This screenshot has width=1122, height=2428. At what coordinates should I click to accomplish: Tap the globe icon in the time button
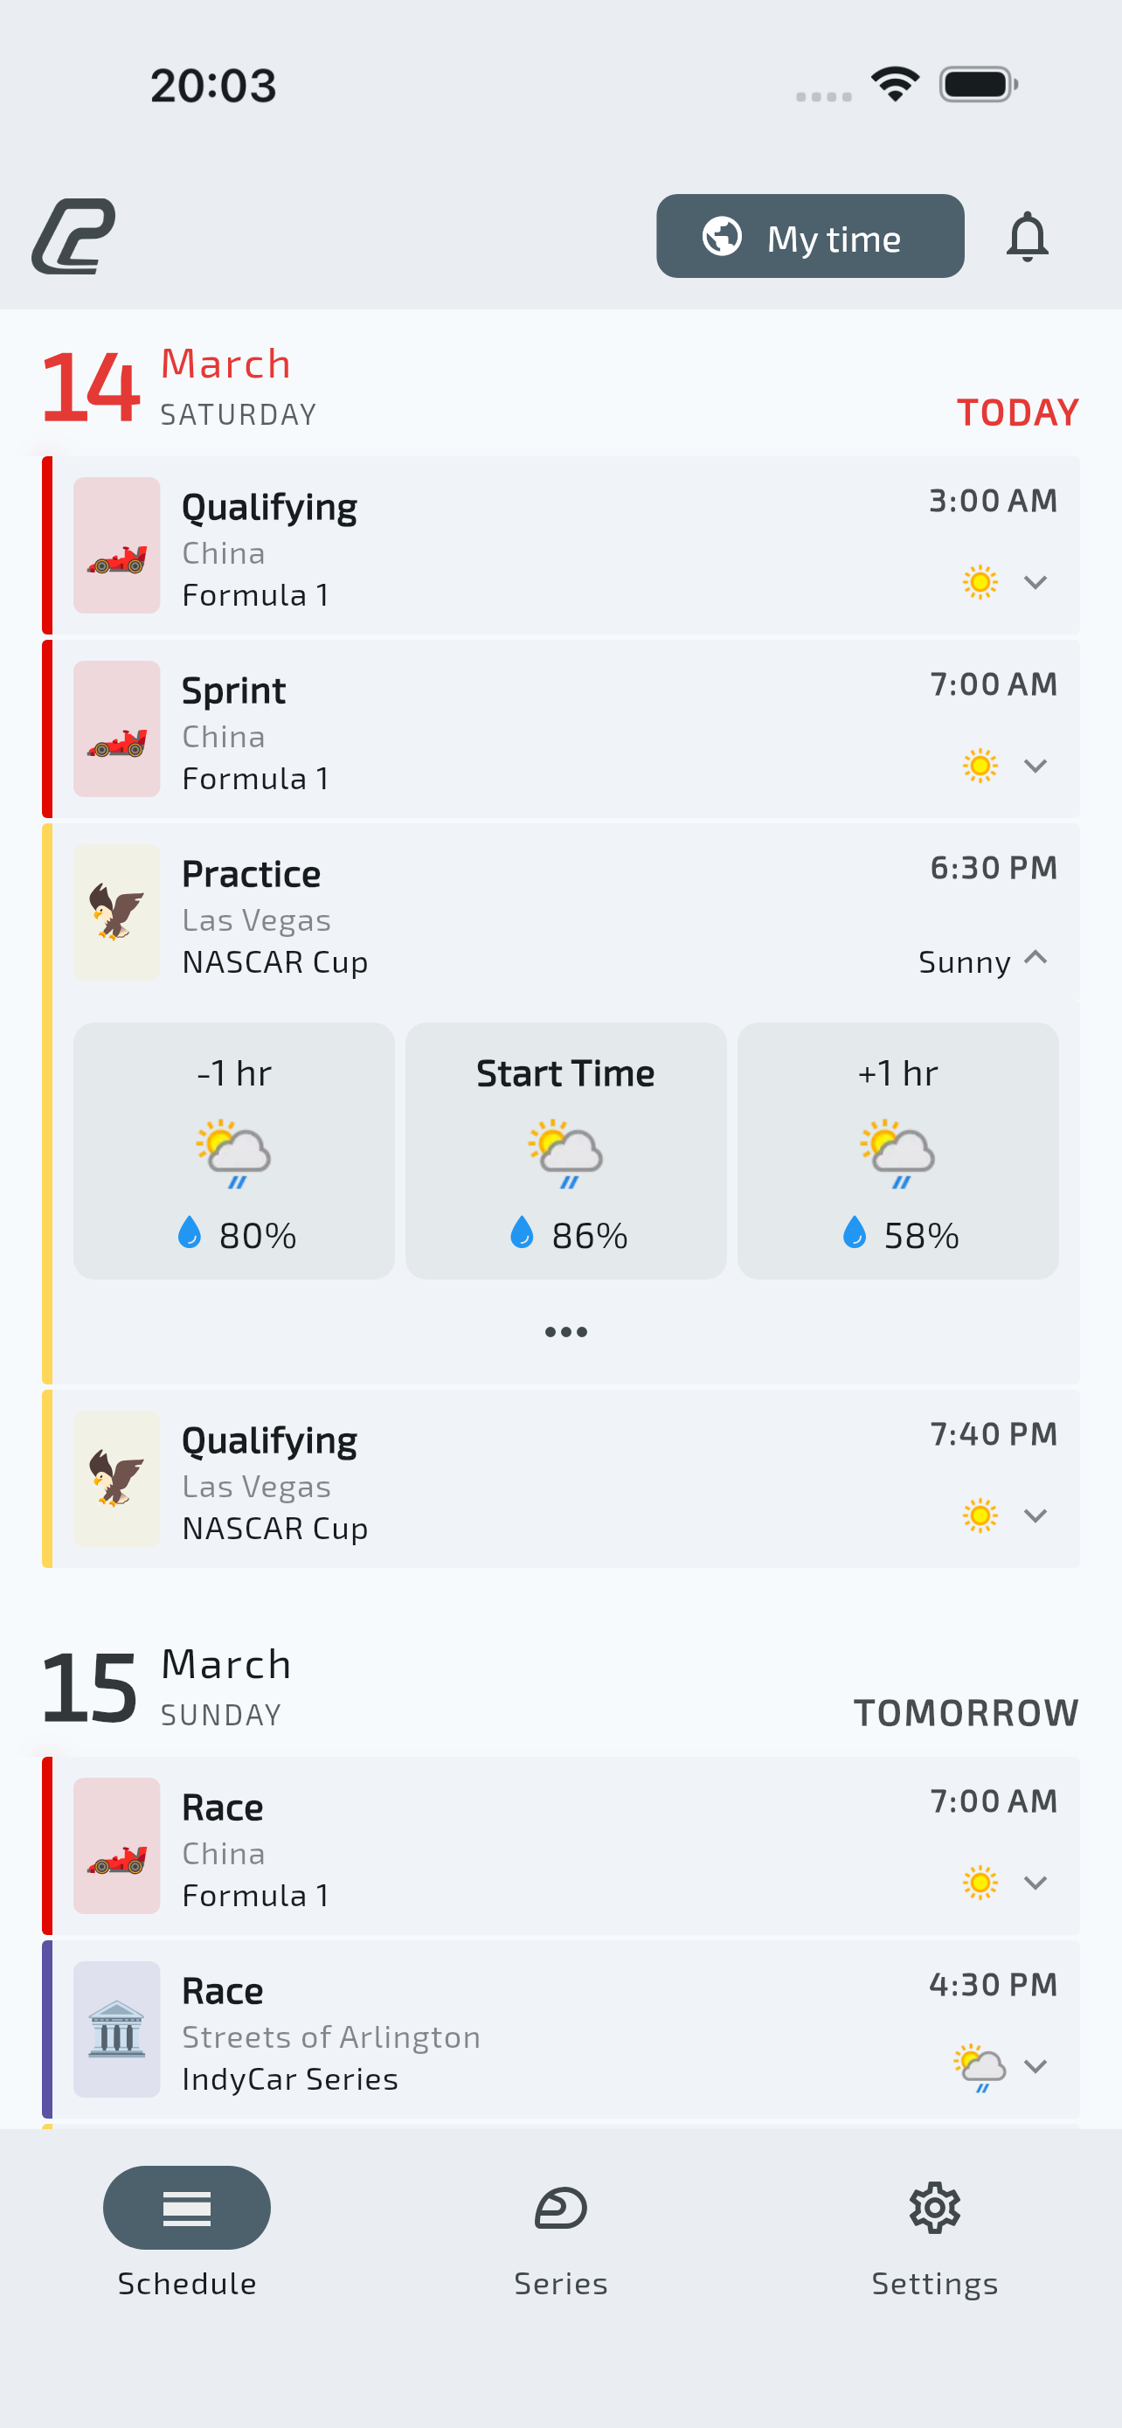coord(723,237)
